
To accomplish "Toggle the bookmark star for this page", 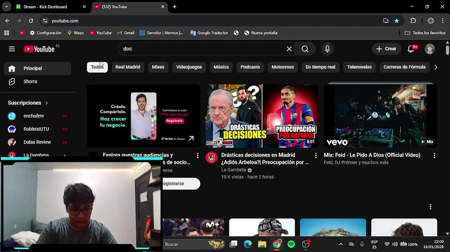I will 396,21.
